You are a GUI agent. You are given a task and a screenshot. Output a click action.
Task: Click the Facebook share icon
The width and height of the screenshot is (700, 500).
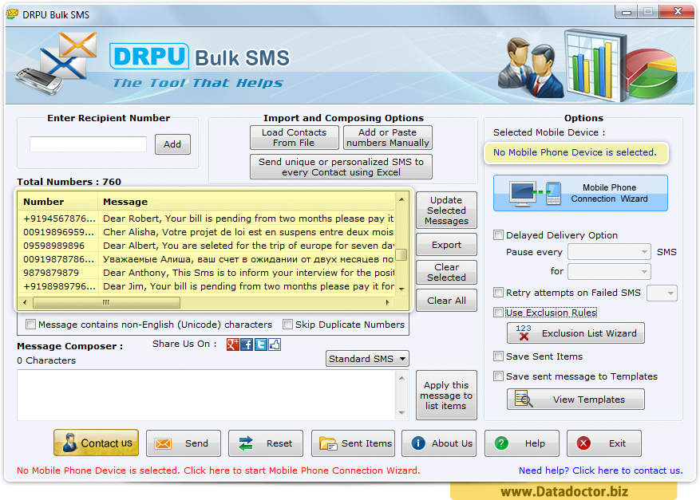[247, 344]
